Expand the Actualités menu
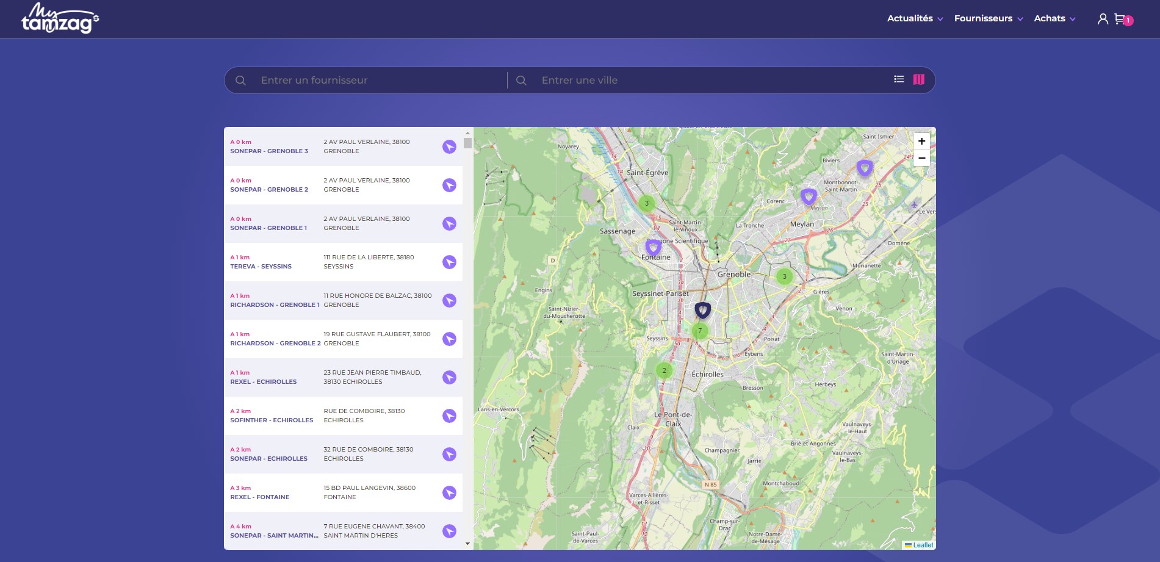The image size is (1160, 562). tap(915, 18)
